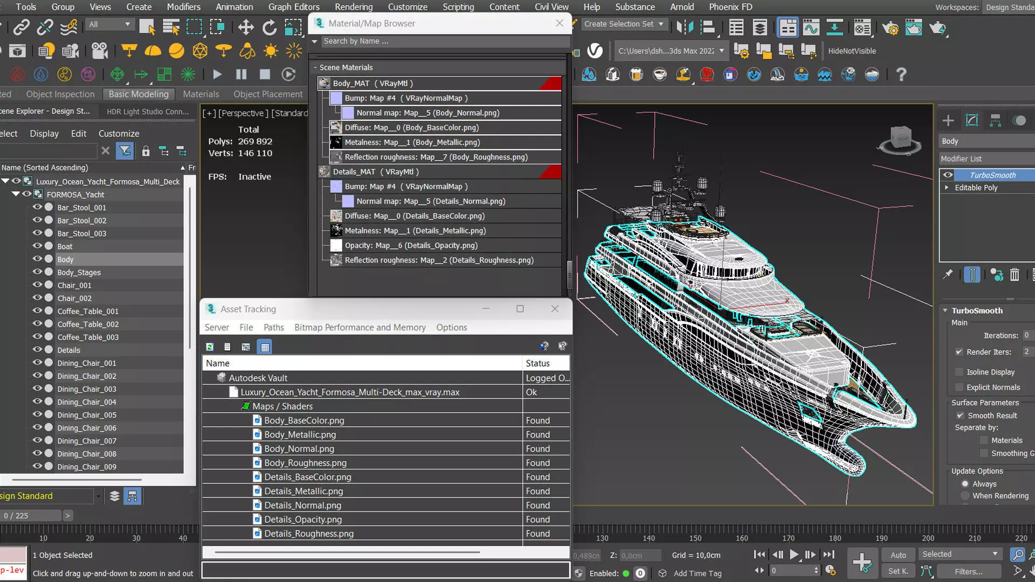Select the Rotate transform tool
1035x582 pixels.
pos(269,27)
